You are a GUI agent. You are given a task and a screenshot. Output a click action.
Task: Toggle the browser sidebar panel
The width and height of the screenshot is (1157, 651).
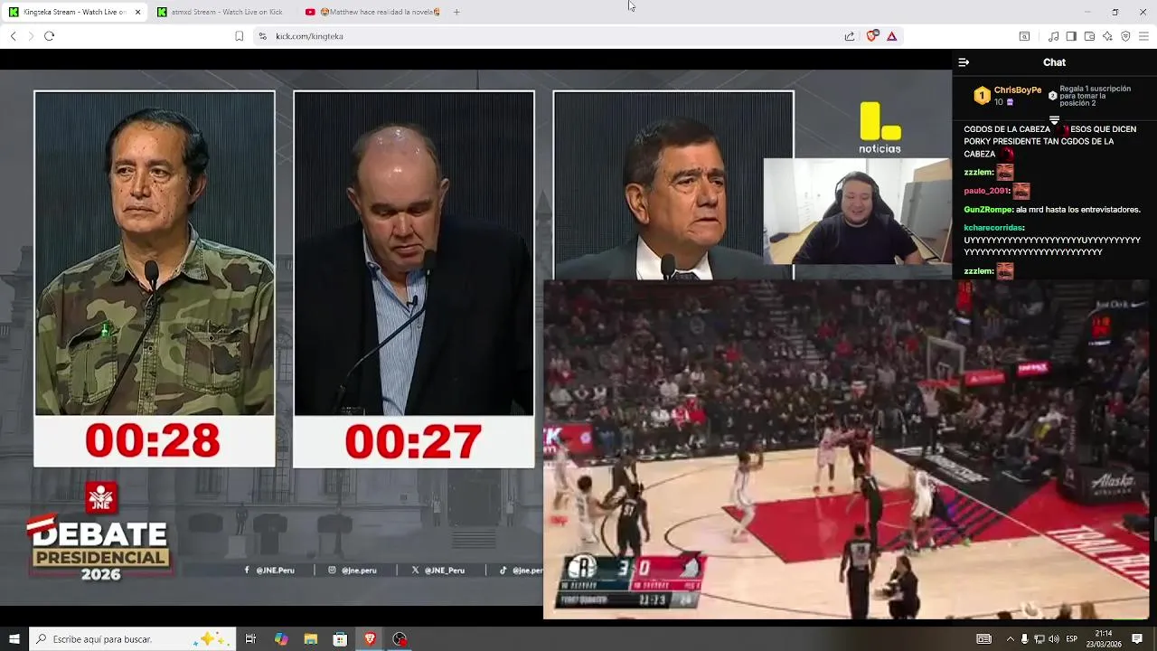click(1071, 36)
